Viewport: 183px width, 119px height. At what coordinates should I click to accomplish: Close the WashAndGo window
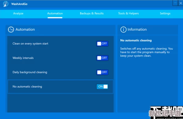coord(181,3)
